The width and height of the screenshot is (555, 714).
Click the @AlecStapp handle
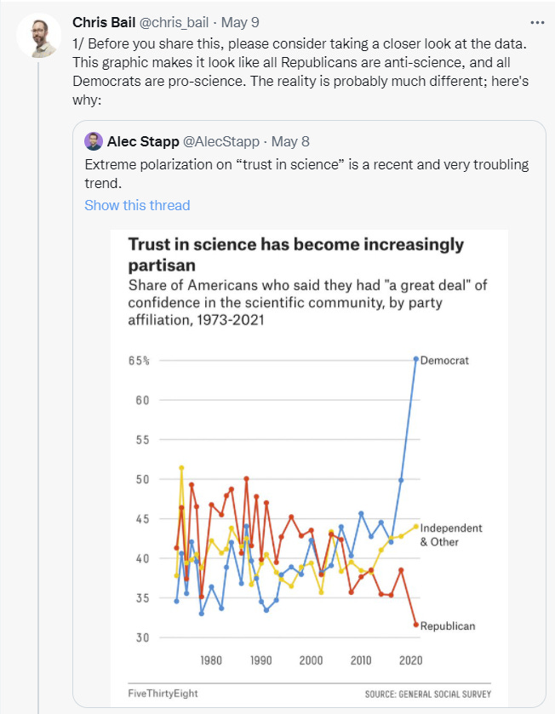click(x=219, y=141)
